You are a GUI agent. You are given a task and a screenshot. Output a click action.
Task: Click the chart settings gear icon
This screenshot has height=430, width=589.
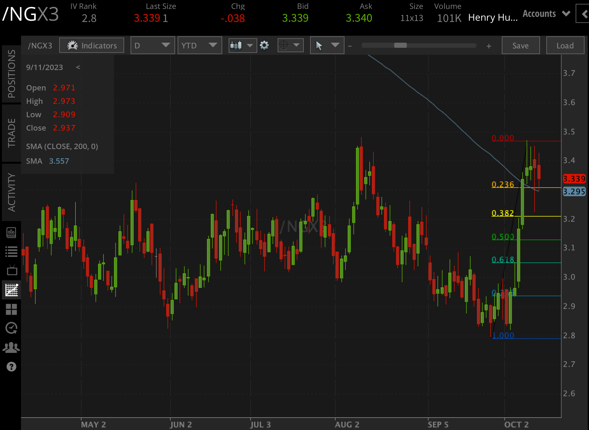(265, 45)
